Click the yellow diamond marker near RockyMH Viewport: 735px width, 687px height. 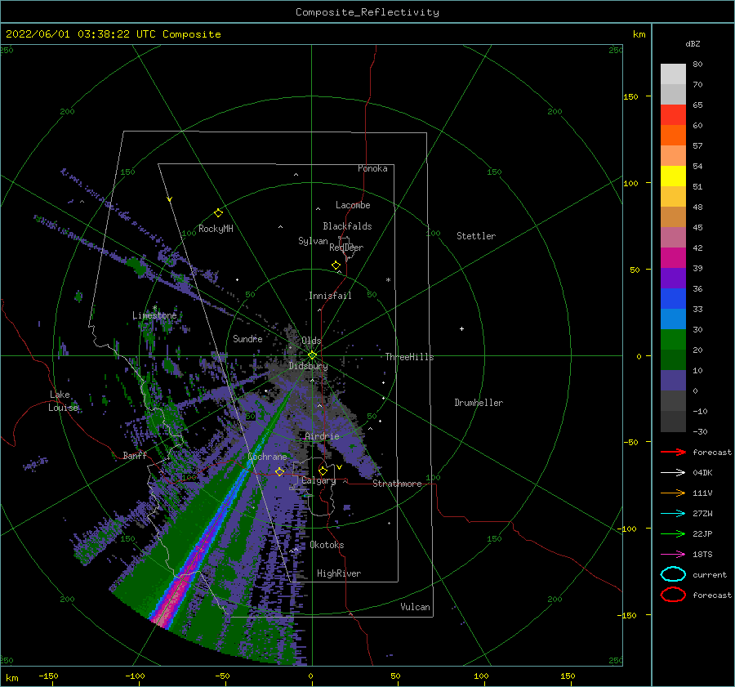point(218,213)
